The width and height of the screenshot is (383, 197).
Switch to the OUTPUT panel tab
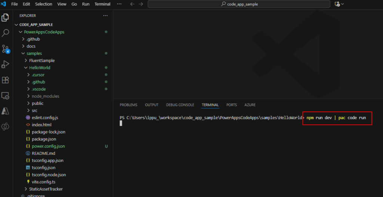152,105
